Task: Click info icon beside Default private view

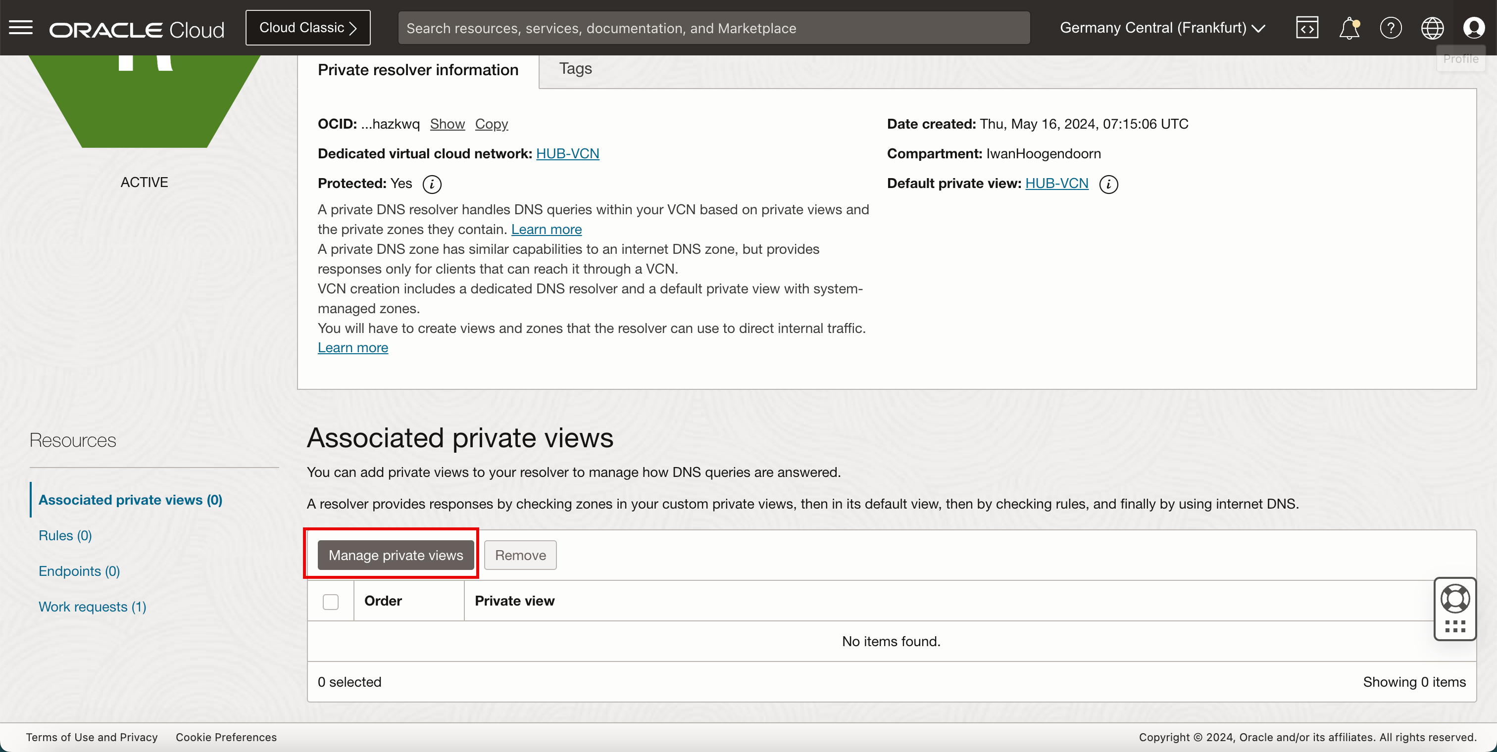Action: tap(1108, 184)
